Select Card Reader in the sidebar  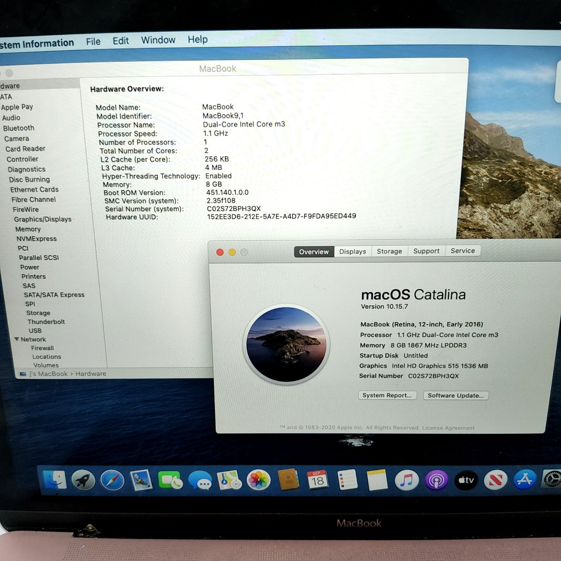pos(25,149)
